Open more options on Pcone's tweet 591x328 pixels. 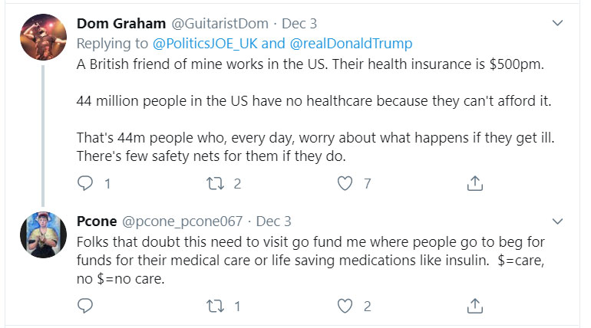(x=558, y=222)
